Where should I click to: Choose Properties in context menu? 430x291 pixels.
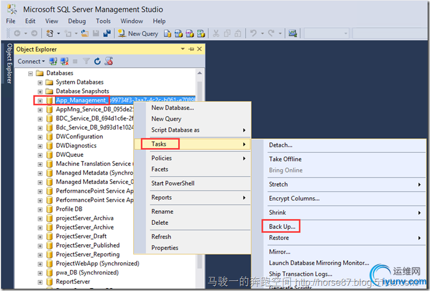click(192, 248)
